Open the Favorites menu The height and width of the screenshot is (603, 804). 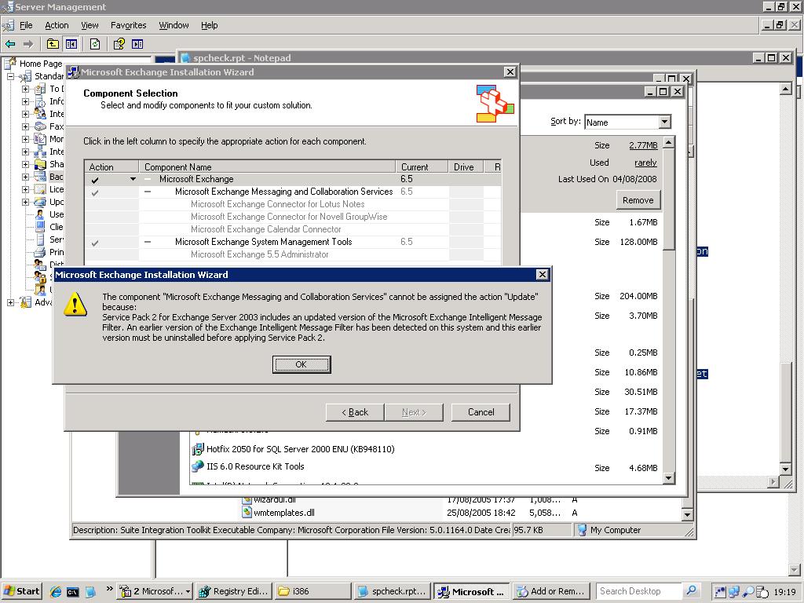point(128,25)
